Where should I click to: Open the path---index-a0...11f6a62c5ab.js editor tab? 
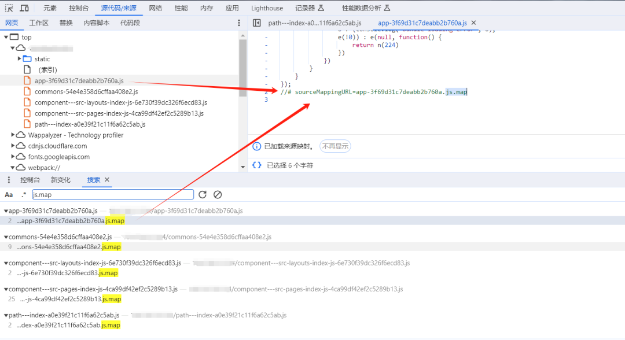point(315,23)
